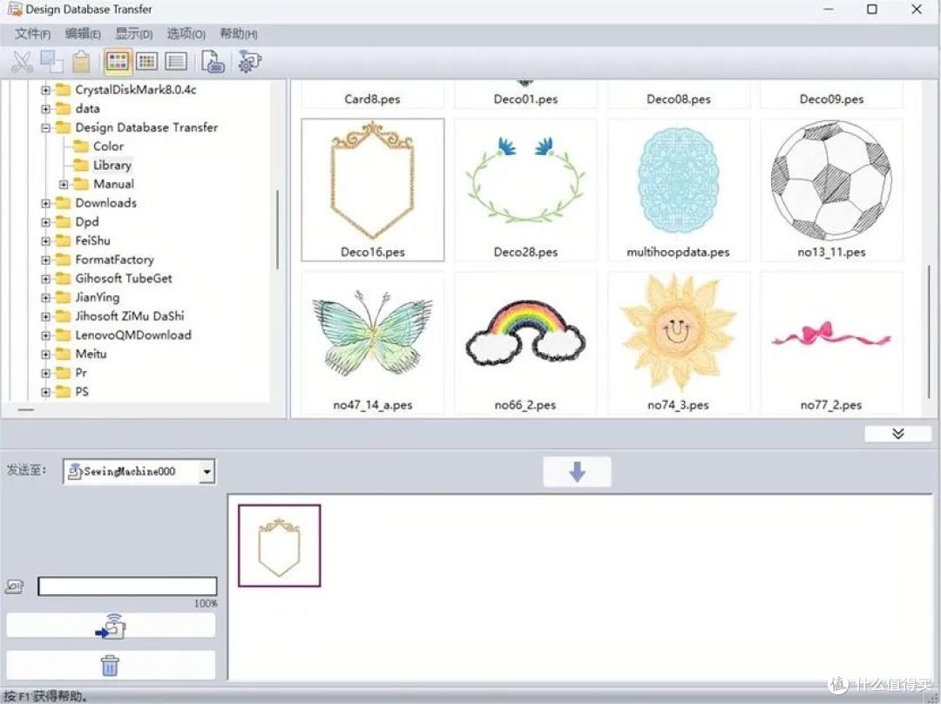This screenshot has width=941, height=704.
Task: Switch to large thumbnails view
Action: tap(118, 61)
